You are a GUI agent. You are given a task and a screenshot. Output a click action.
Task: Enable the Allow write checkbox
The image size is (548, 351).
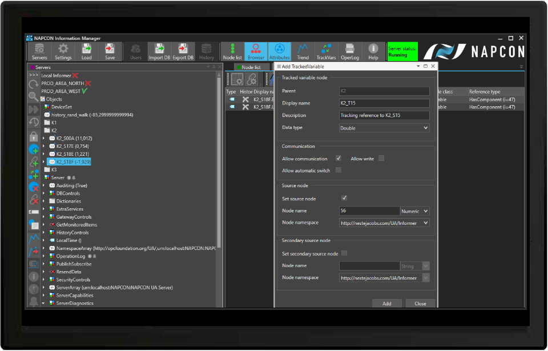(x=381, y=158)
